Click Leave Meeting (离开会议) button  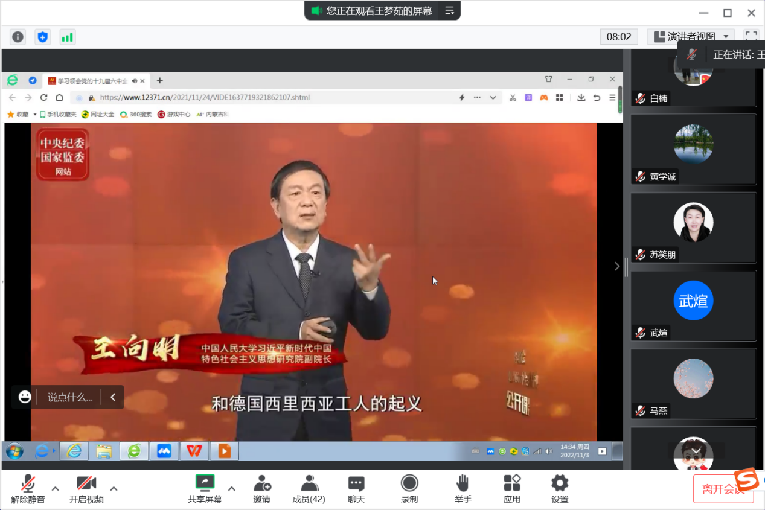723,489
